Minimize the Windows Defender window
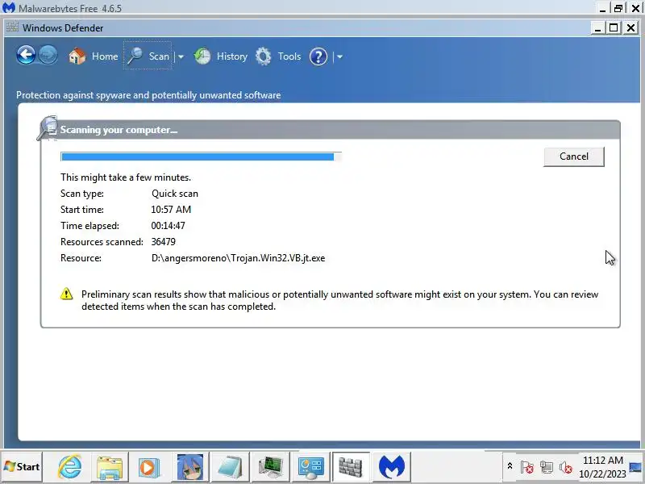The width and height of the screenshot is (645, 484). pyautogui.click(x=597, y=28)
